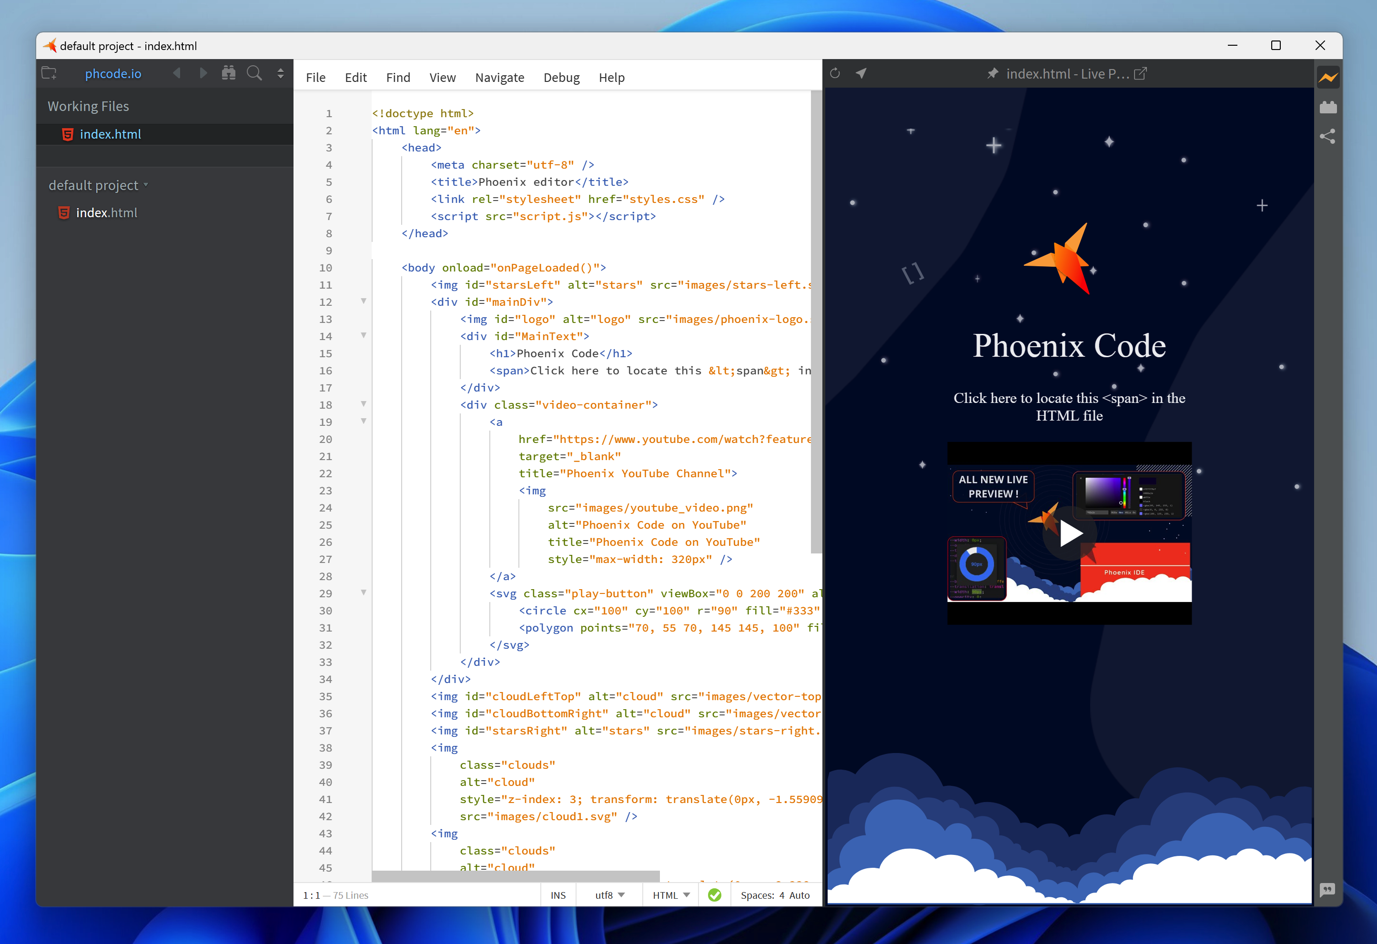Click the share icon in right toolbar

click(x=1328, y=137)
